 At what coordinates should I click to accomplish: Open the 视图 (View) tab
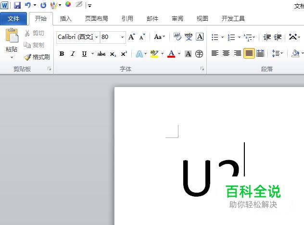tap(203, 19)
